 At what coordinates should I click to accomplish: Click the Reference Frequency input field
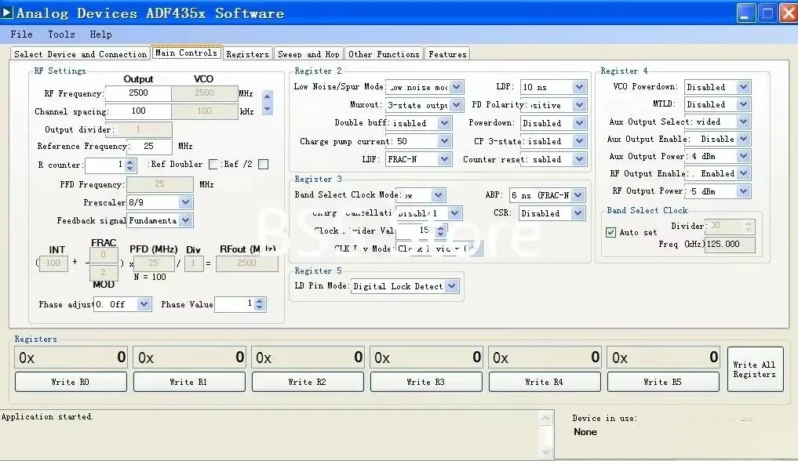point(147,147)
